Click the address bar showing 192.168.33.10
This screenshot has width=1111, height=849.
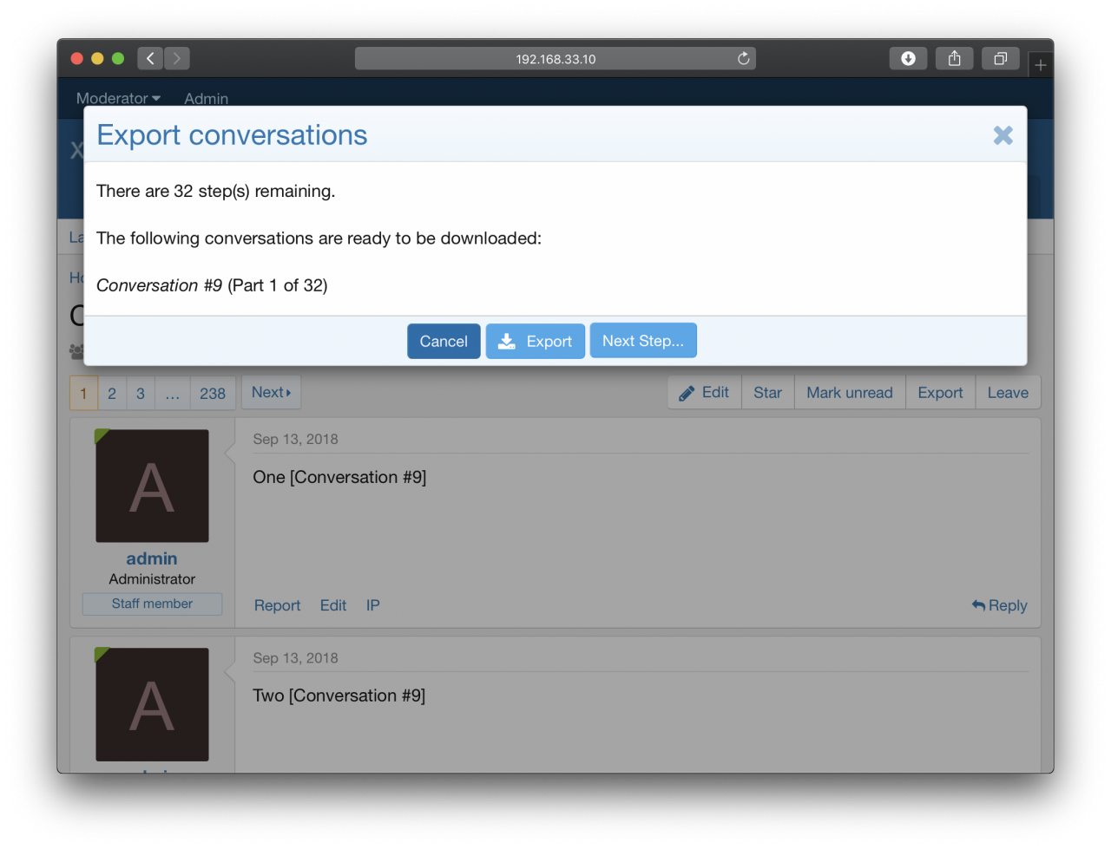tap(555, 59)
